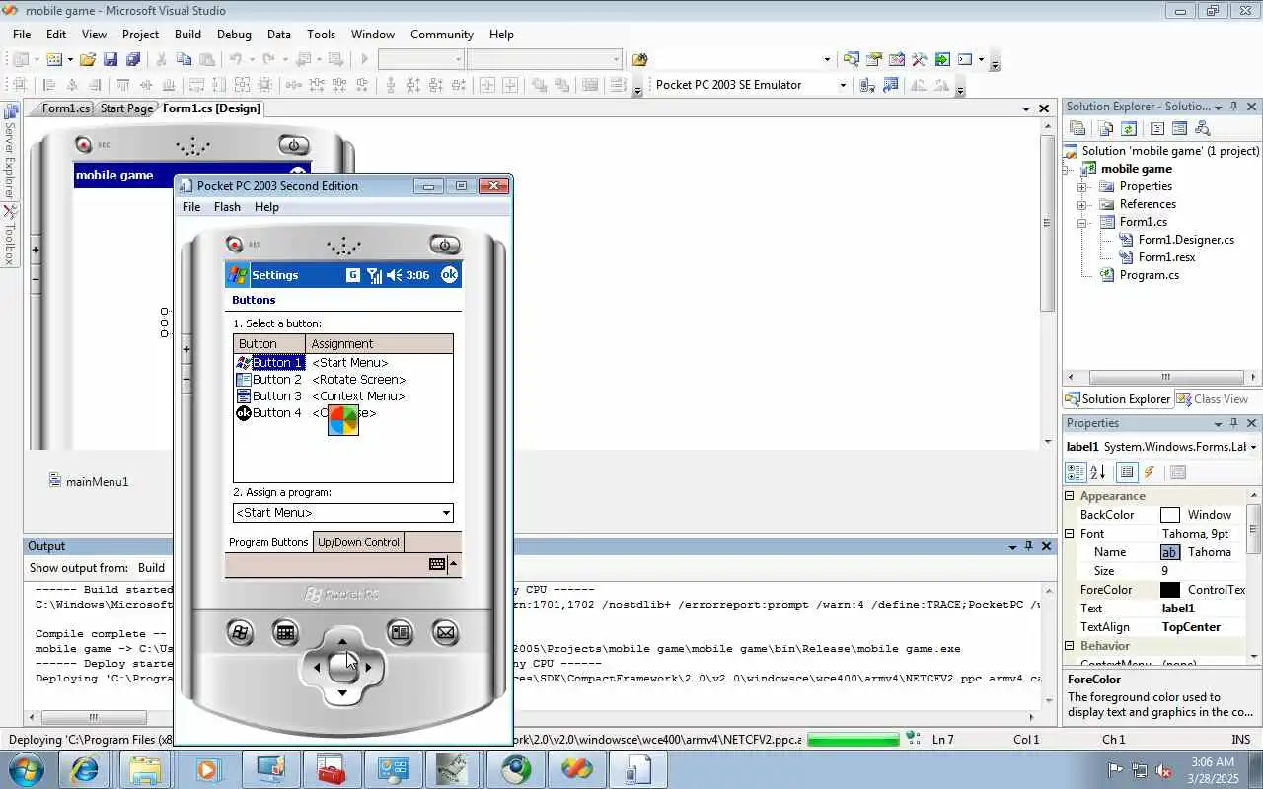The height and width of the screenshot is (789, 1263).
Task: Open the emulator Flash menu
Action: point(227,207)
